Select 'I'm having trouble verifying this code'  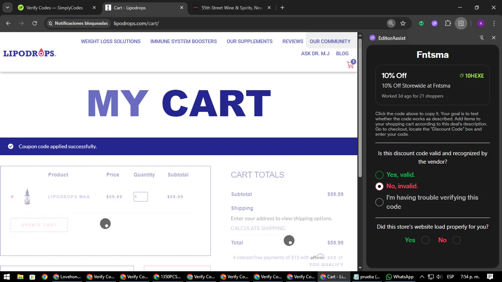click(379, 202)
